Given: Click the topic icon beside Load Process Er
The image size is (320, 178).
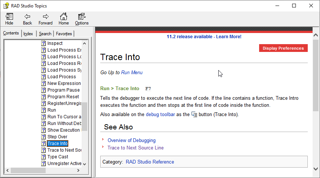Looking at the screenshot, I should pyautogui.click(x=43, y=50).
